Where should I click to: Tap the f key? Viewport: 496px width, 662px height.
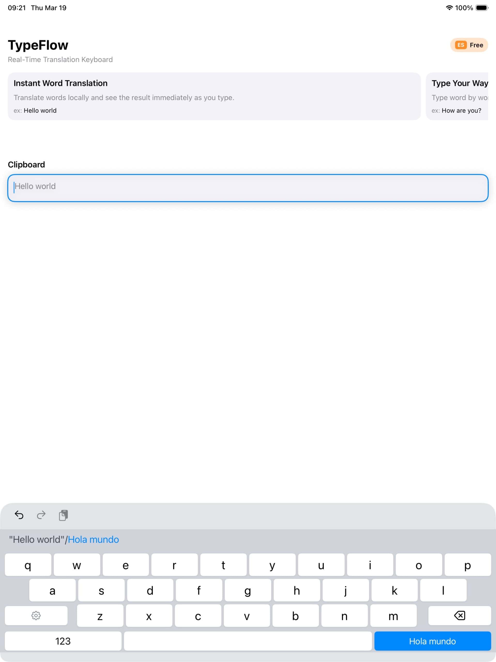pyautogui.click(x=199, y=590)
